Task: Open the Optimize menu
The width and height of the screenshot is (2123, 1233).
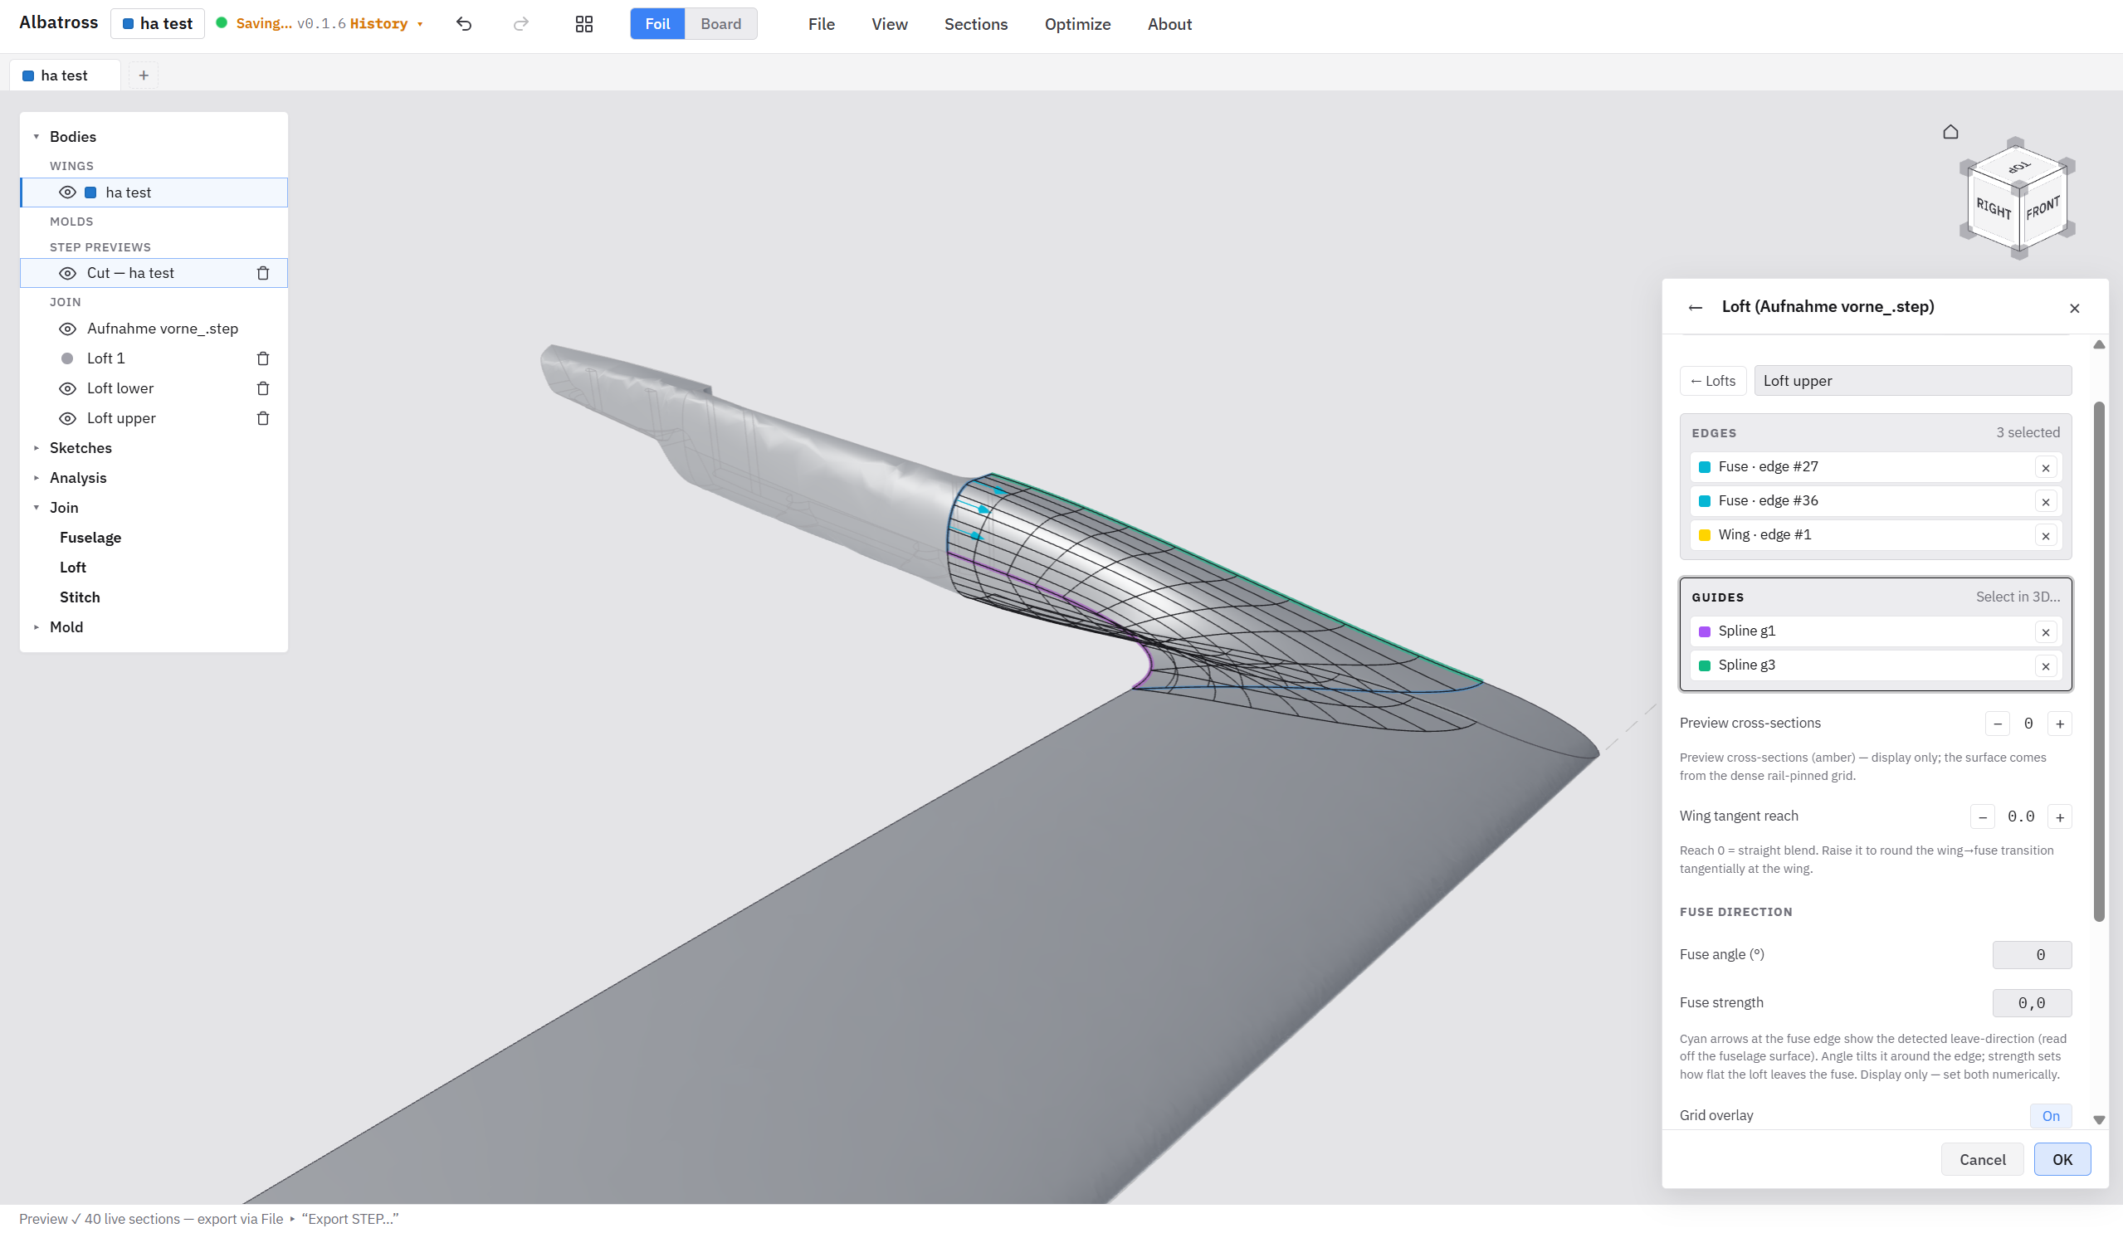Action: (1077, 24)
